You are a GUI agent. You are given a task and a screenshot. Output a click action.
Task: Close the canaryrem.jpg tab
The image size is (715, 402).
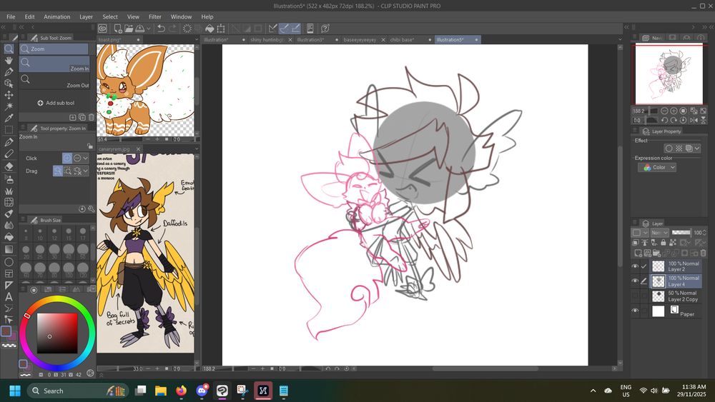click(138, 149)
